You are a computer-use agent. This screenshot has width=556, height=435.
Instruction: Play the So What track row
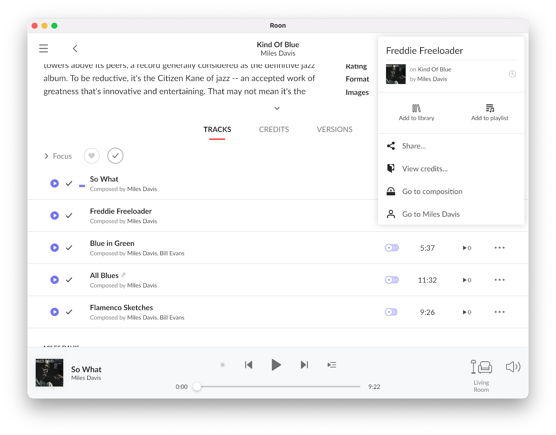(x=55, y=183)
